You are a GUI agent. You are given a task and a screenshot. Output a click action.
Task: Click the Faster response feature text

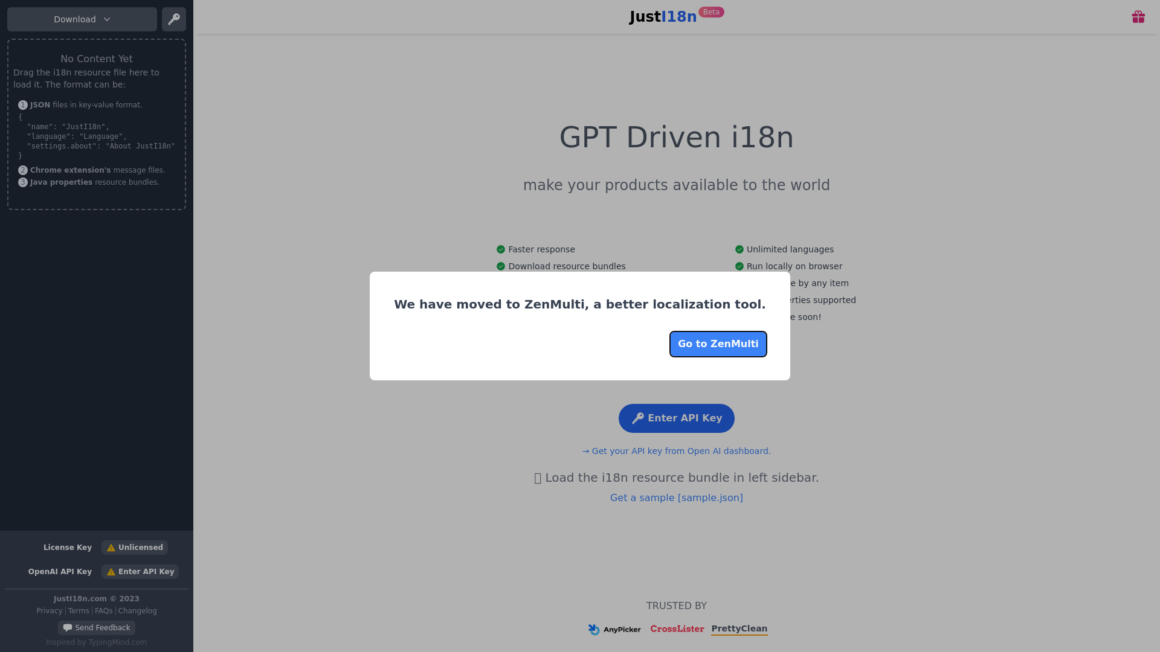tap(541, 249)
